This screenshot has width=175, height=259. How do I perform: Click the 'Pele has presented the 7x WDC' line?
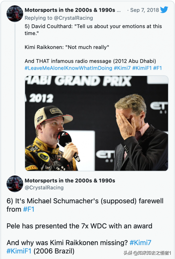(79, 226)
